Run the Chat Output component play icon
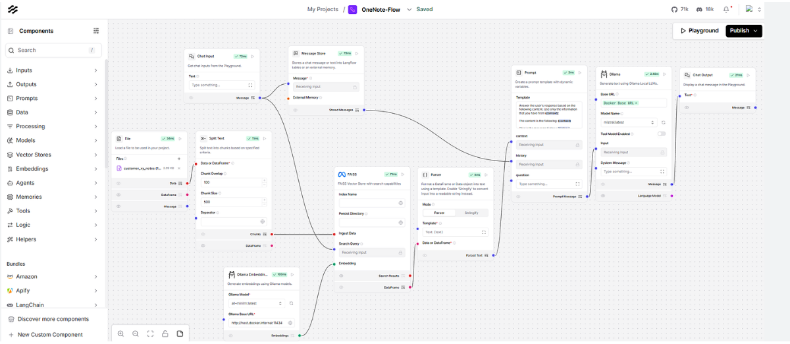Screen dimensions: 790x344 (x=749, y=75)
